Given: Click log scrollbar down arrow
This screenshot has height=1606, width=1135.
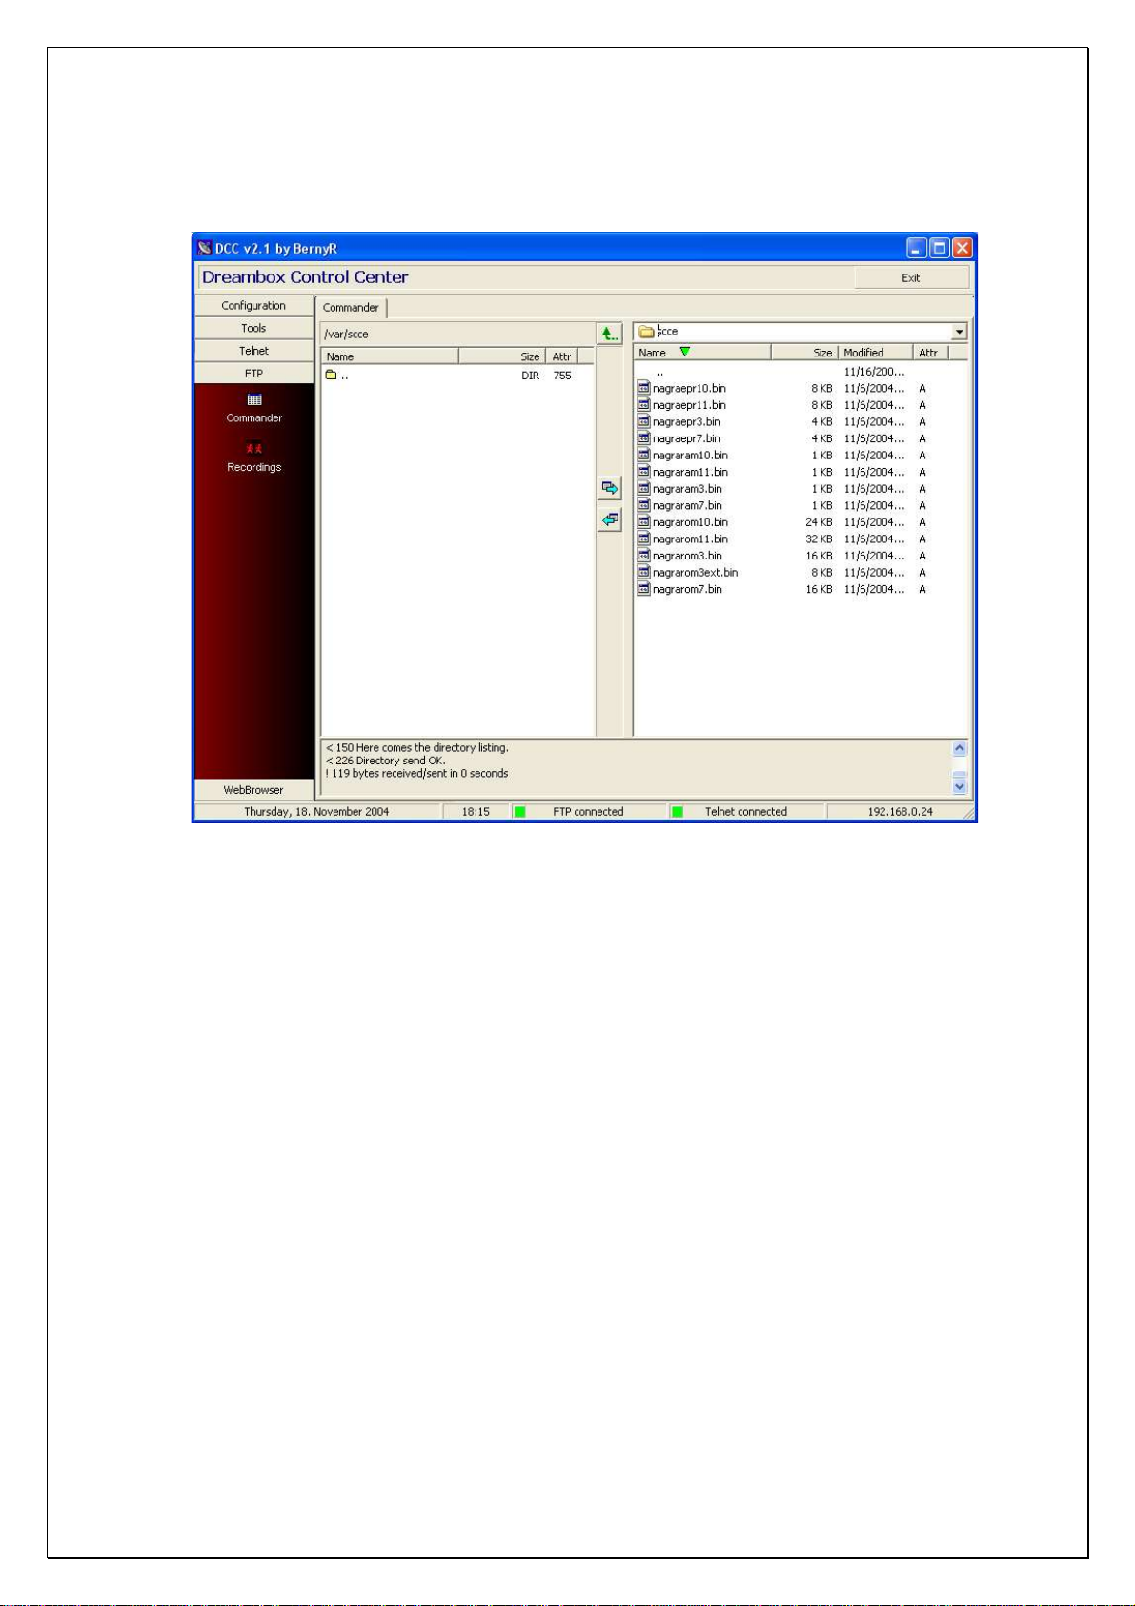Looking at the screenshot, I should point(960,786).
